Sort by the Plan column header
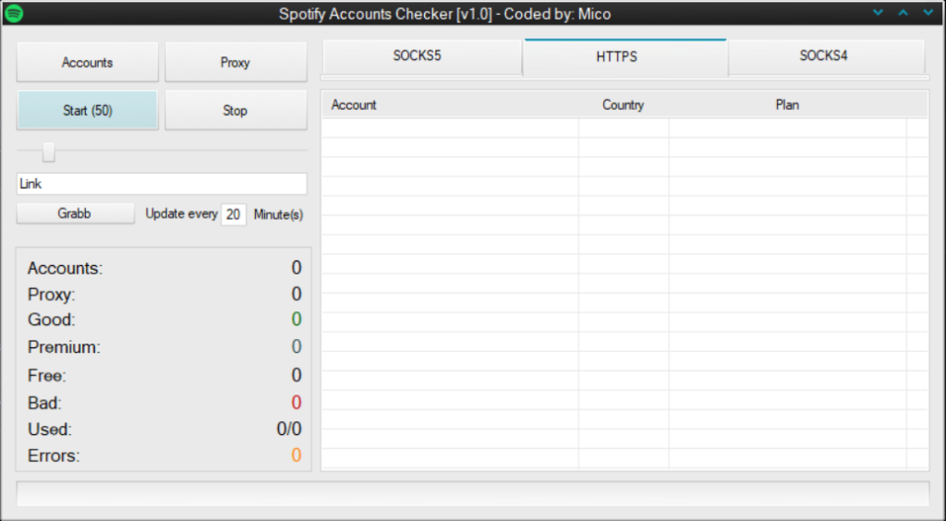 [x=787, y=105]
